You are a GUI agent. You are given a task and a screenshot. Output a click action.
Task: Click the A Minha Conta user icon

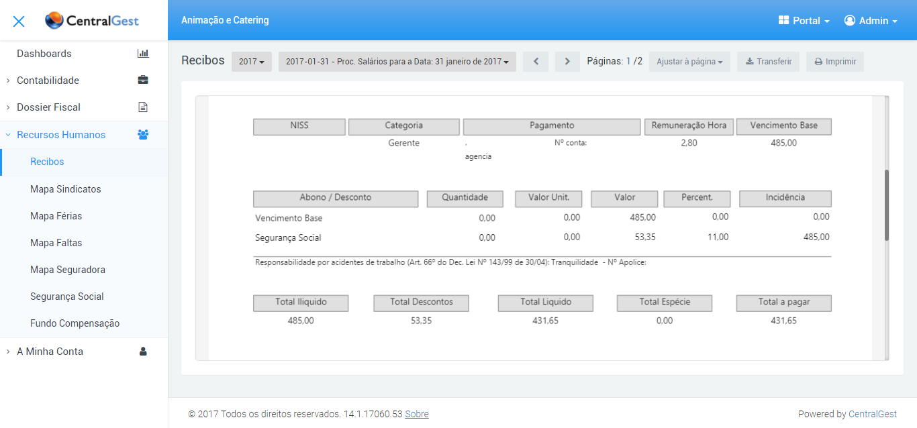[142, 352]
